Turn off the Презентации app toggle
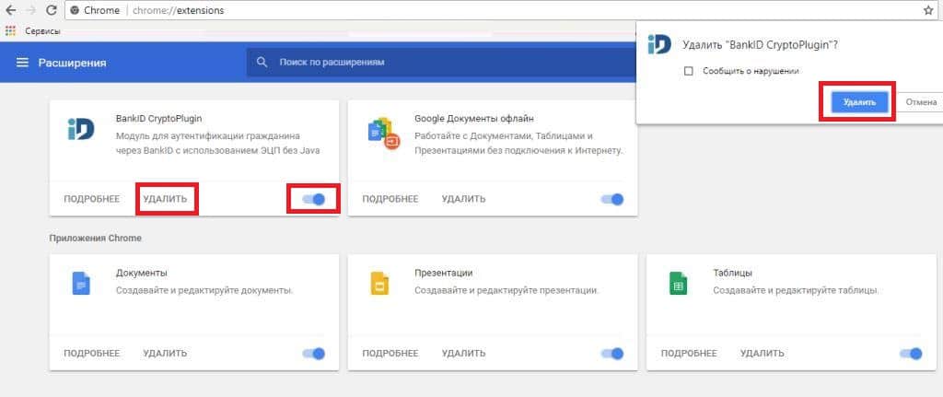The width and height of the screenshot is (943, 397). [612, 354]
